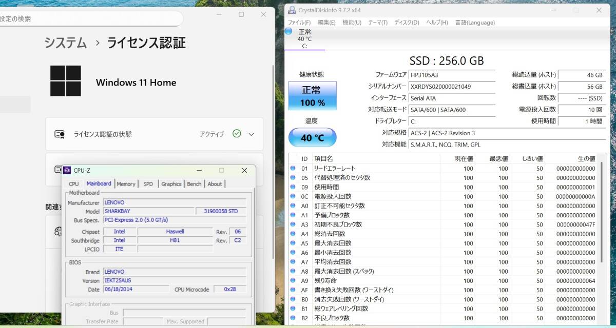Switch to the Memory tab in CPU-Z

coord(126,183)
